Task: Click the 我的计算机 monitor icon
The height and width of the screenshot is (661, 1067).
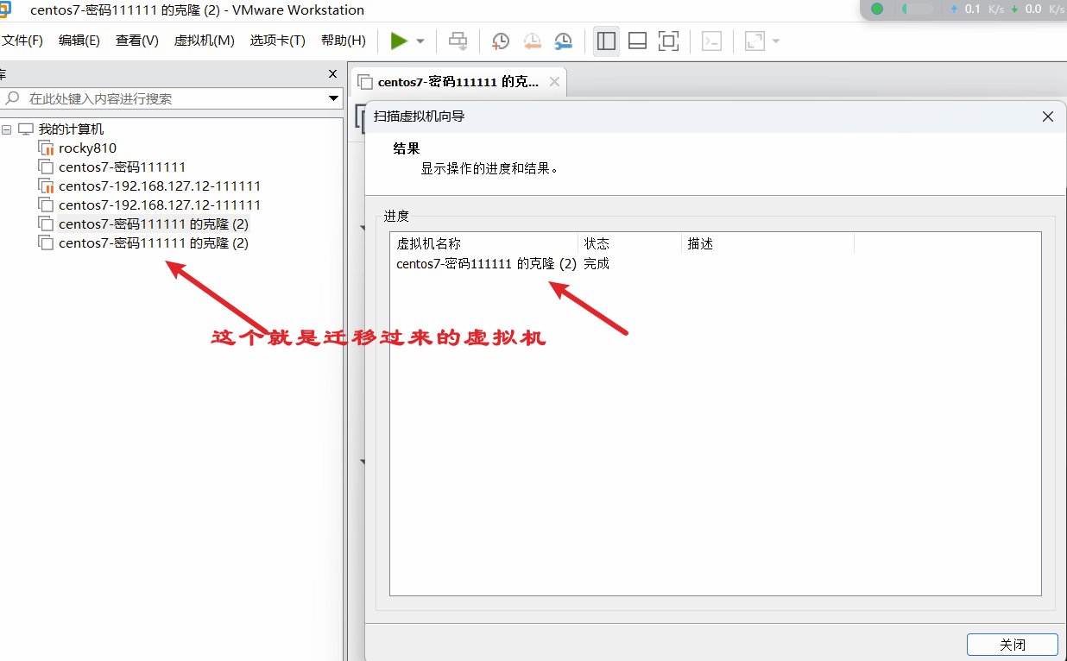Action: pos(26,129)
